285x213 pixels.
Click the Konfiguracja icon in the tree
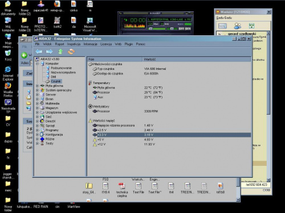(42, 135)
